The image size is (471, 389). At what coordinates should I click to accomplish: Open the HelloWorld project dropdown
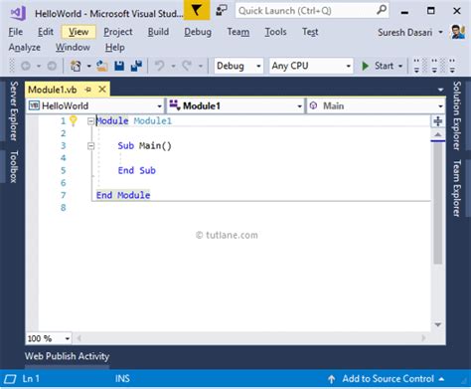(159, 106)
